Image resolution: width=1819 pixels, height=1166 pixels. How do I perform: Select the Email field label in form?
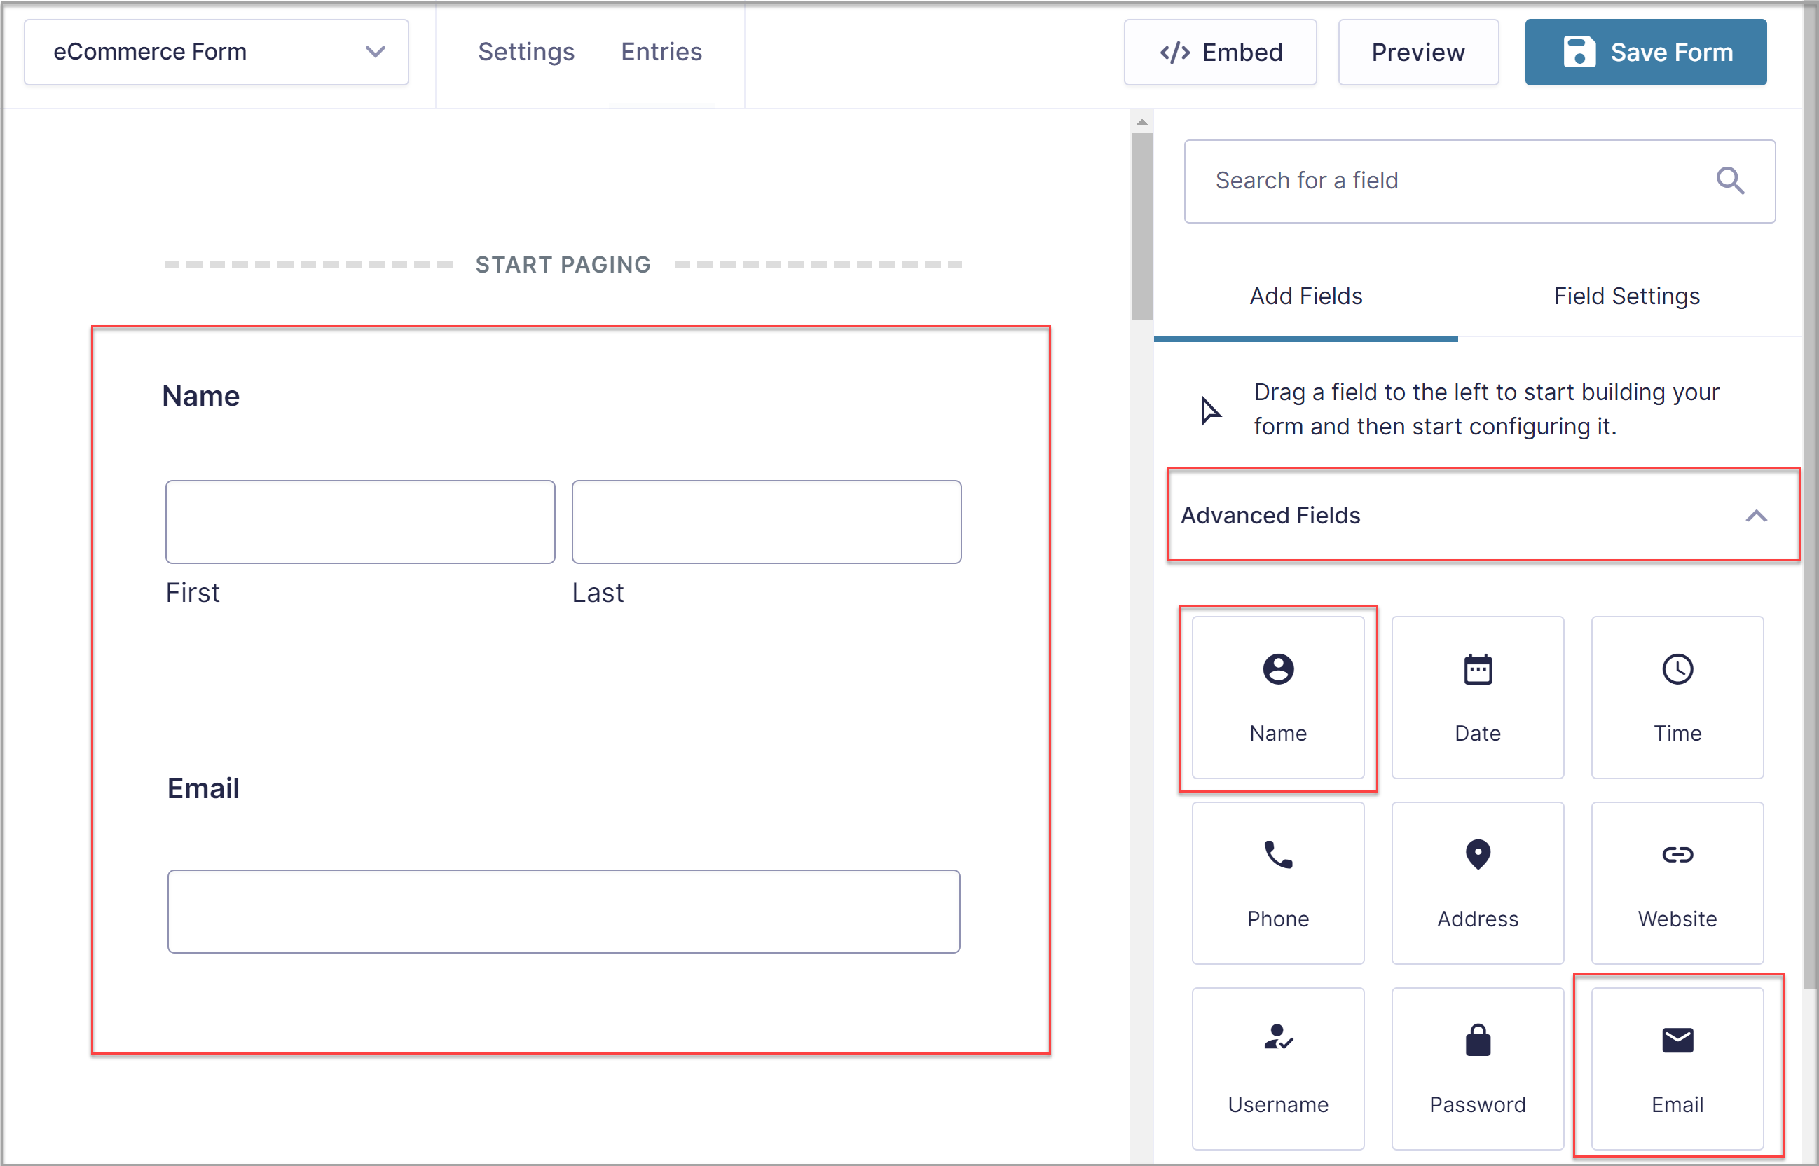click(x=203, y=788)
